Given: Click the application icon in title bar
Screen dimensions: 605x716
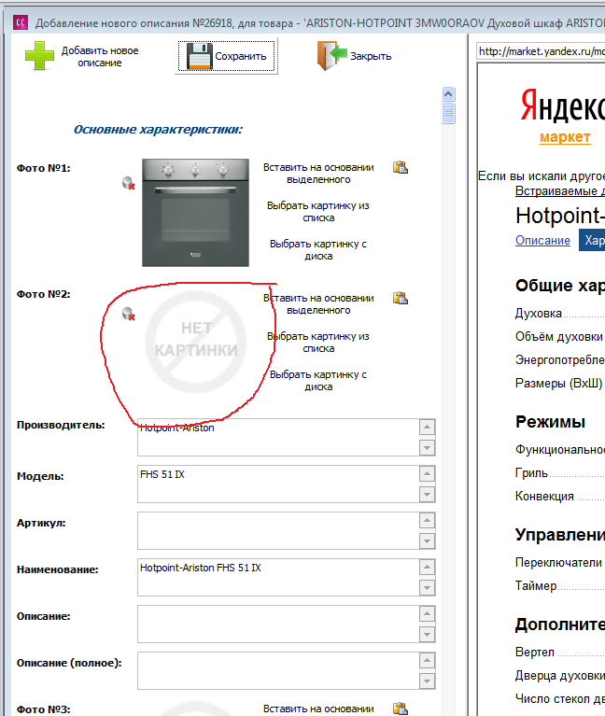Looking at the screenshot, I should coord(21,22).
